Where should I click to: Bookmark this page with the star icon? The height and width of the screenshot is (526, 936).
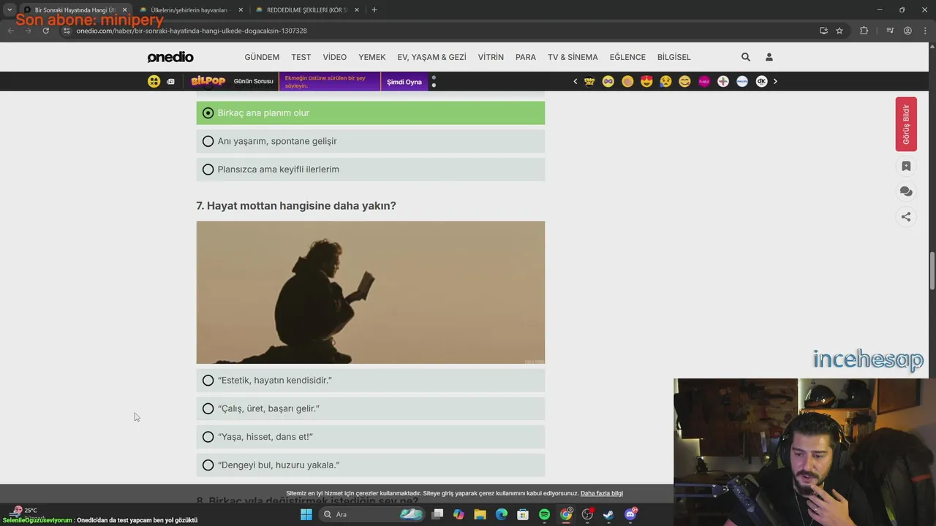tap(839, 31)
